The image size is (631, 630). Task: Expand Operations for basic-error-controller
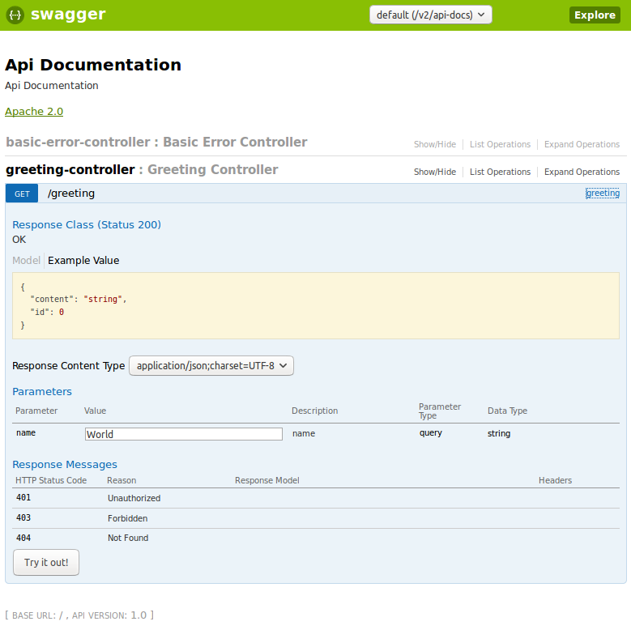pos(582,144)
